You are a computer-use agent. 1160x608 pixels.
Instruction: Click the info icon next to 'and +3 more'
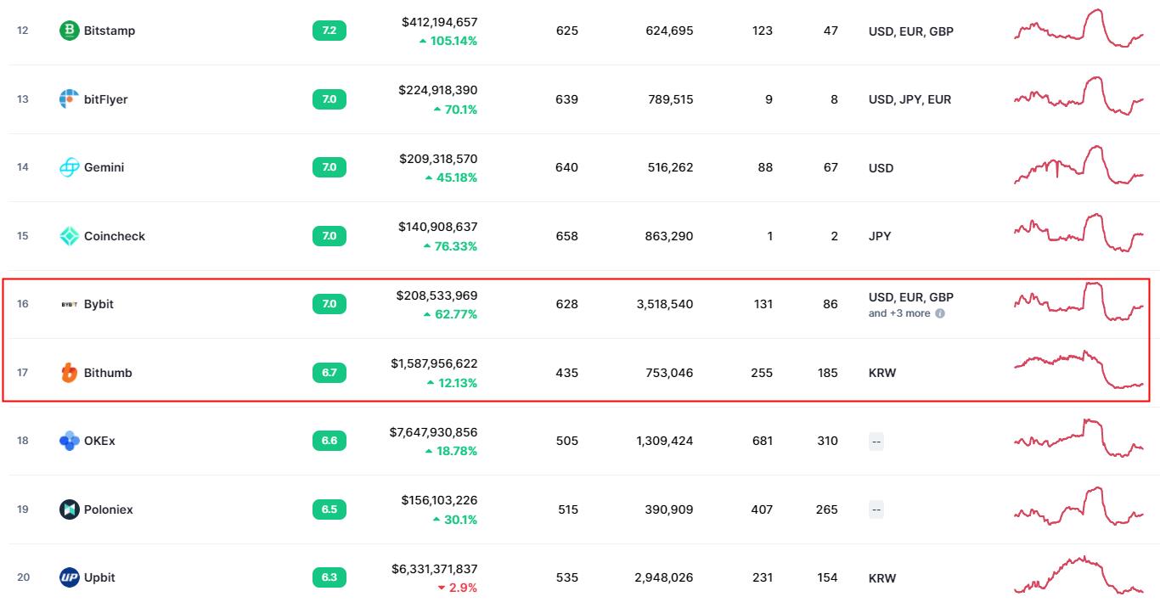point(939,313)
